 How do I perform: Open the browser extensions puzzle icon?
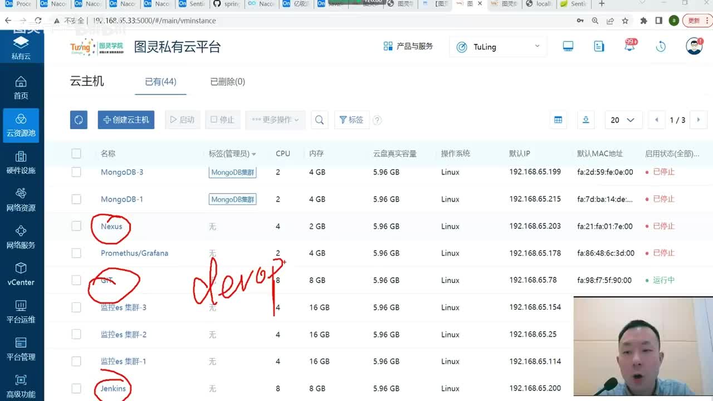644,21
